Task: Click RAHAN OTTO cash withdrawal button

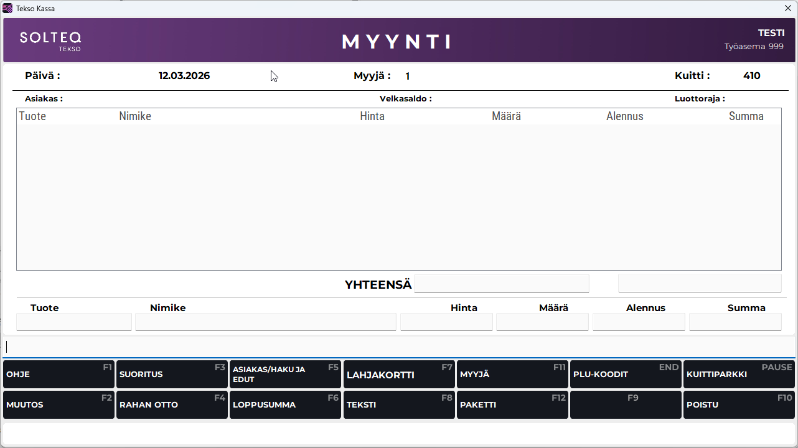Action: click(172, 404)
